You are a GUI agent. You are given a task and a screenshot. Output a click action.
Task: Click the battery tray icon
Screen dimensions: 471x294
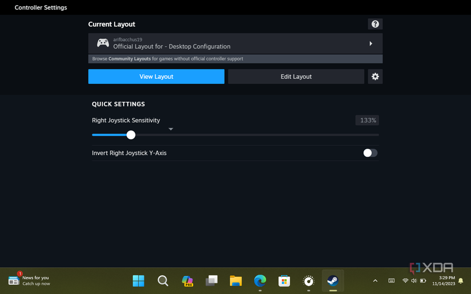pyautogui.click(x=423, y=280)
